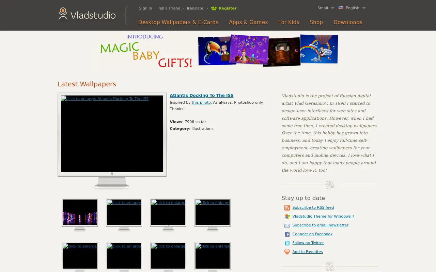Open Vladstudio Theme for Windows 7 link
436x272 pixels.
pos(323,216)
